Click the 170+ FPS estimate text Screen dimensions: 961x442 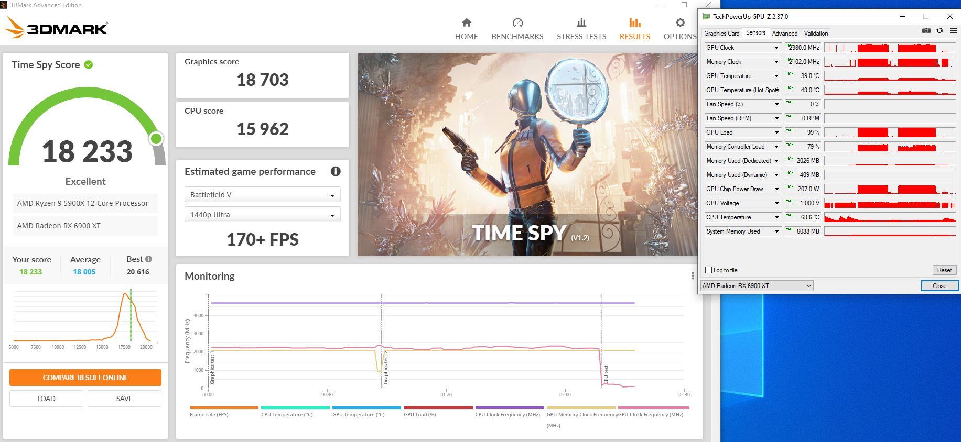coord(262,239)
